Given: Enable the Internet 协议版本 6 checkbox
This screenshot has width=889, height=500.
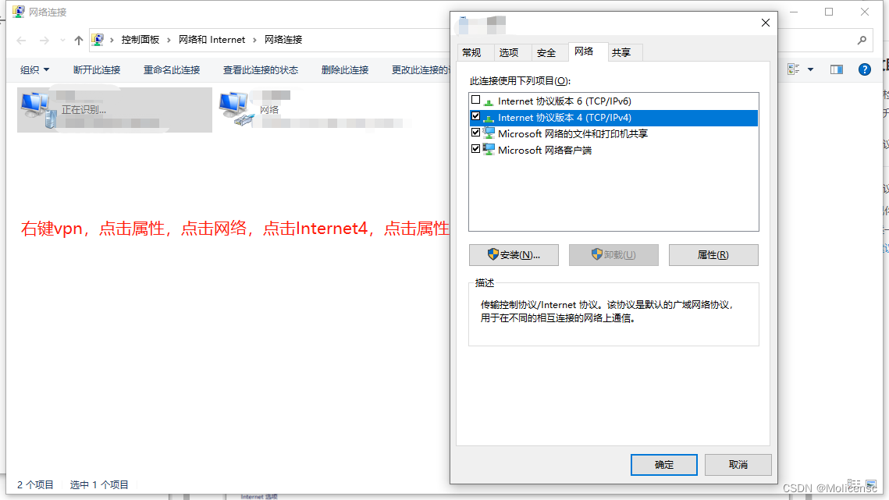Looking at the screenshot, I should point(475,100).
